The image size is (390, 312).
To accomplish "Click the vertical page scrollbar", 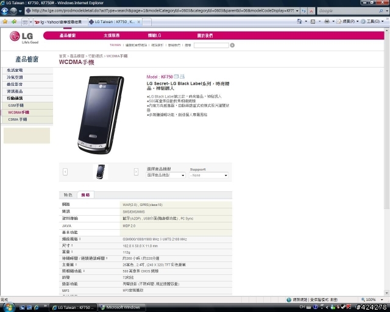I will [x=387, y=161].
